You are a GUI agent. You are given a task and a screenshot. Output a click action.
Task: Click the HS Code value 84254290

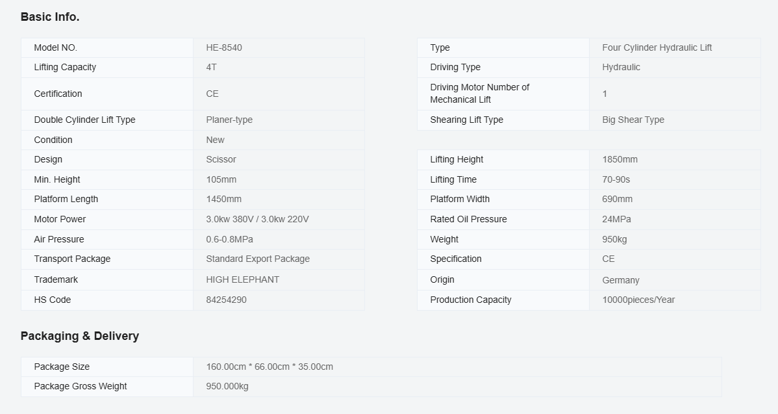tap(226, 300)
